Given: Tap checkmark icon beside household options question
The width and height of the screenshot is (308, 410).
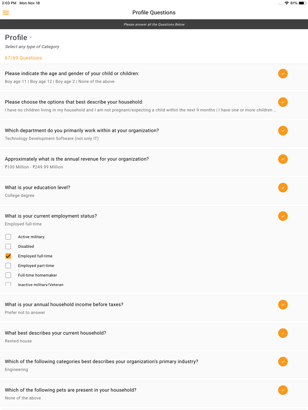Looking at the screenshot, I should [283, 102].
